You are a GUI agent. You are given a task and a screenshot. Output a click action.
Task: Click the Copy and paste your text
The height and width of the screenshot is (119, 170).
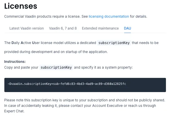(21, 67)
